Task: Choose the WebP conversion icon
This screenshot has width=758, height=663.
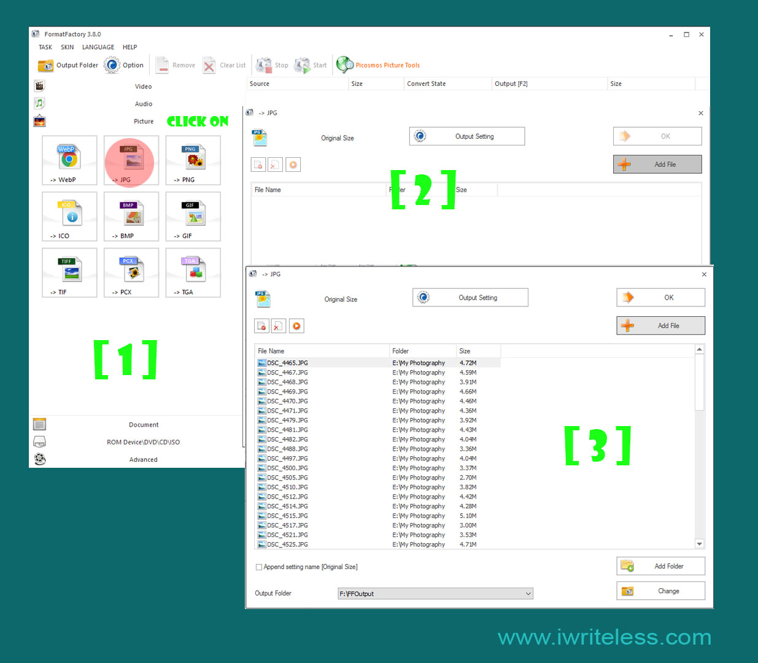Action: coord(69,160)
